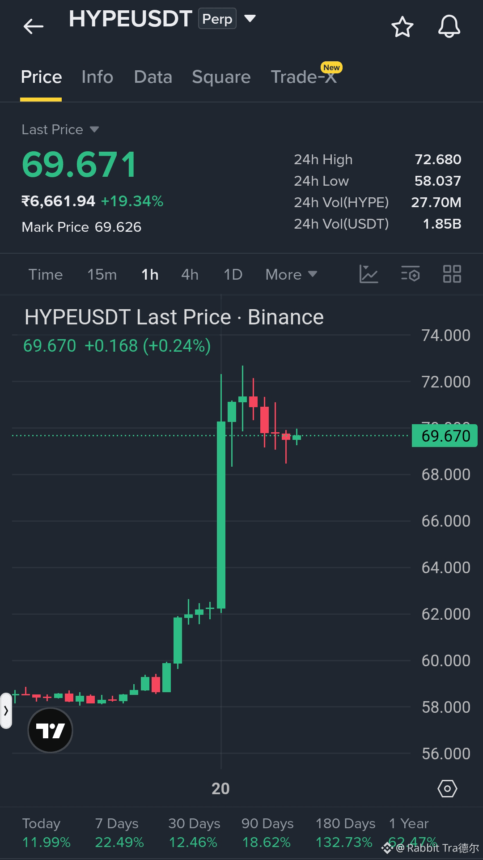The height and width of the screenshot is (860, 483).
Task: Tap the date marker 20 on axis
Action: coord(220,788)
